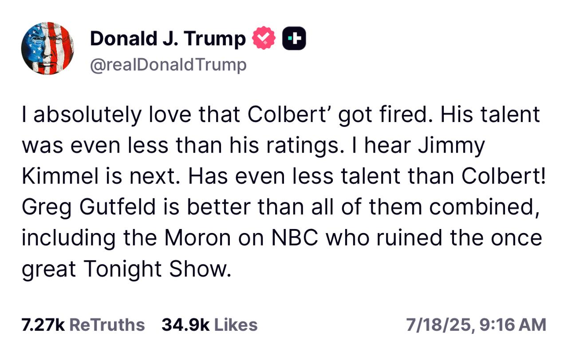Screen dimensions: 568x344
Task: Click the red verified checkmark badge
Action: tap(264, 38)
